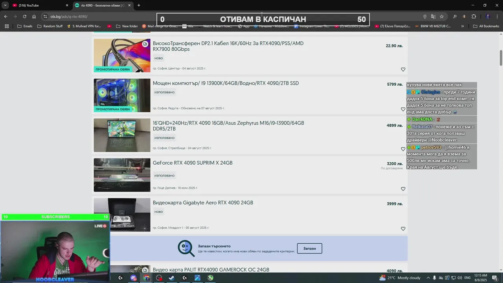Open the location permission icon
Image resolution: width=503 pixels, height=283 pixels.
click(424, 17)
